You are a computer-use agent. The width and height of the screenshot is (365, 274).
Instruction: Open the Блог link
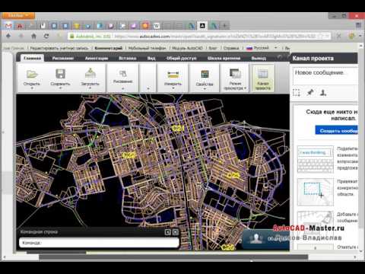point(213,48)
